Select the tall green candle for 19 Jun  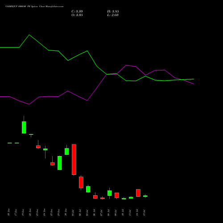tap(24, 127)
